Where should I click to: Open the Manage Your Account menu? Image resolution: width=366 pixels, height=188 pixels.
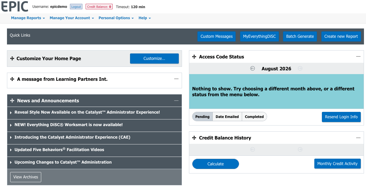[72, 18]
